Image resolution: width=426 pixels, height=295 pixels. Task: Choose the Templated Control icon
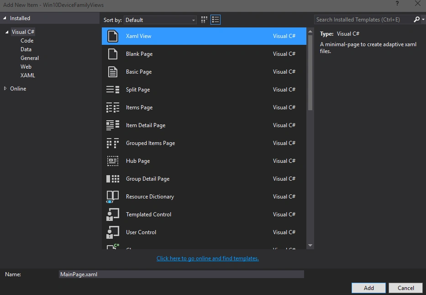[x=112, y=215]
